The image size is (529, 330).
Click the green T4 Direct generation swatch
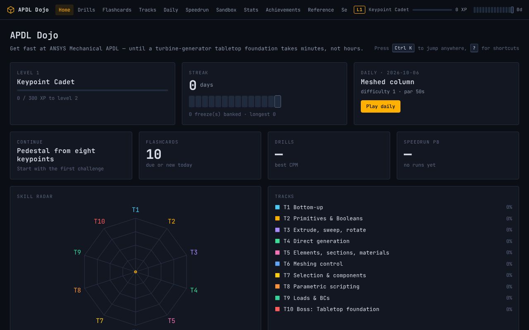click(x=277, y=241)
